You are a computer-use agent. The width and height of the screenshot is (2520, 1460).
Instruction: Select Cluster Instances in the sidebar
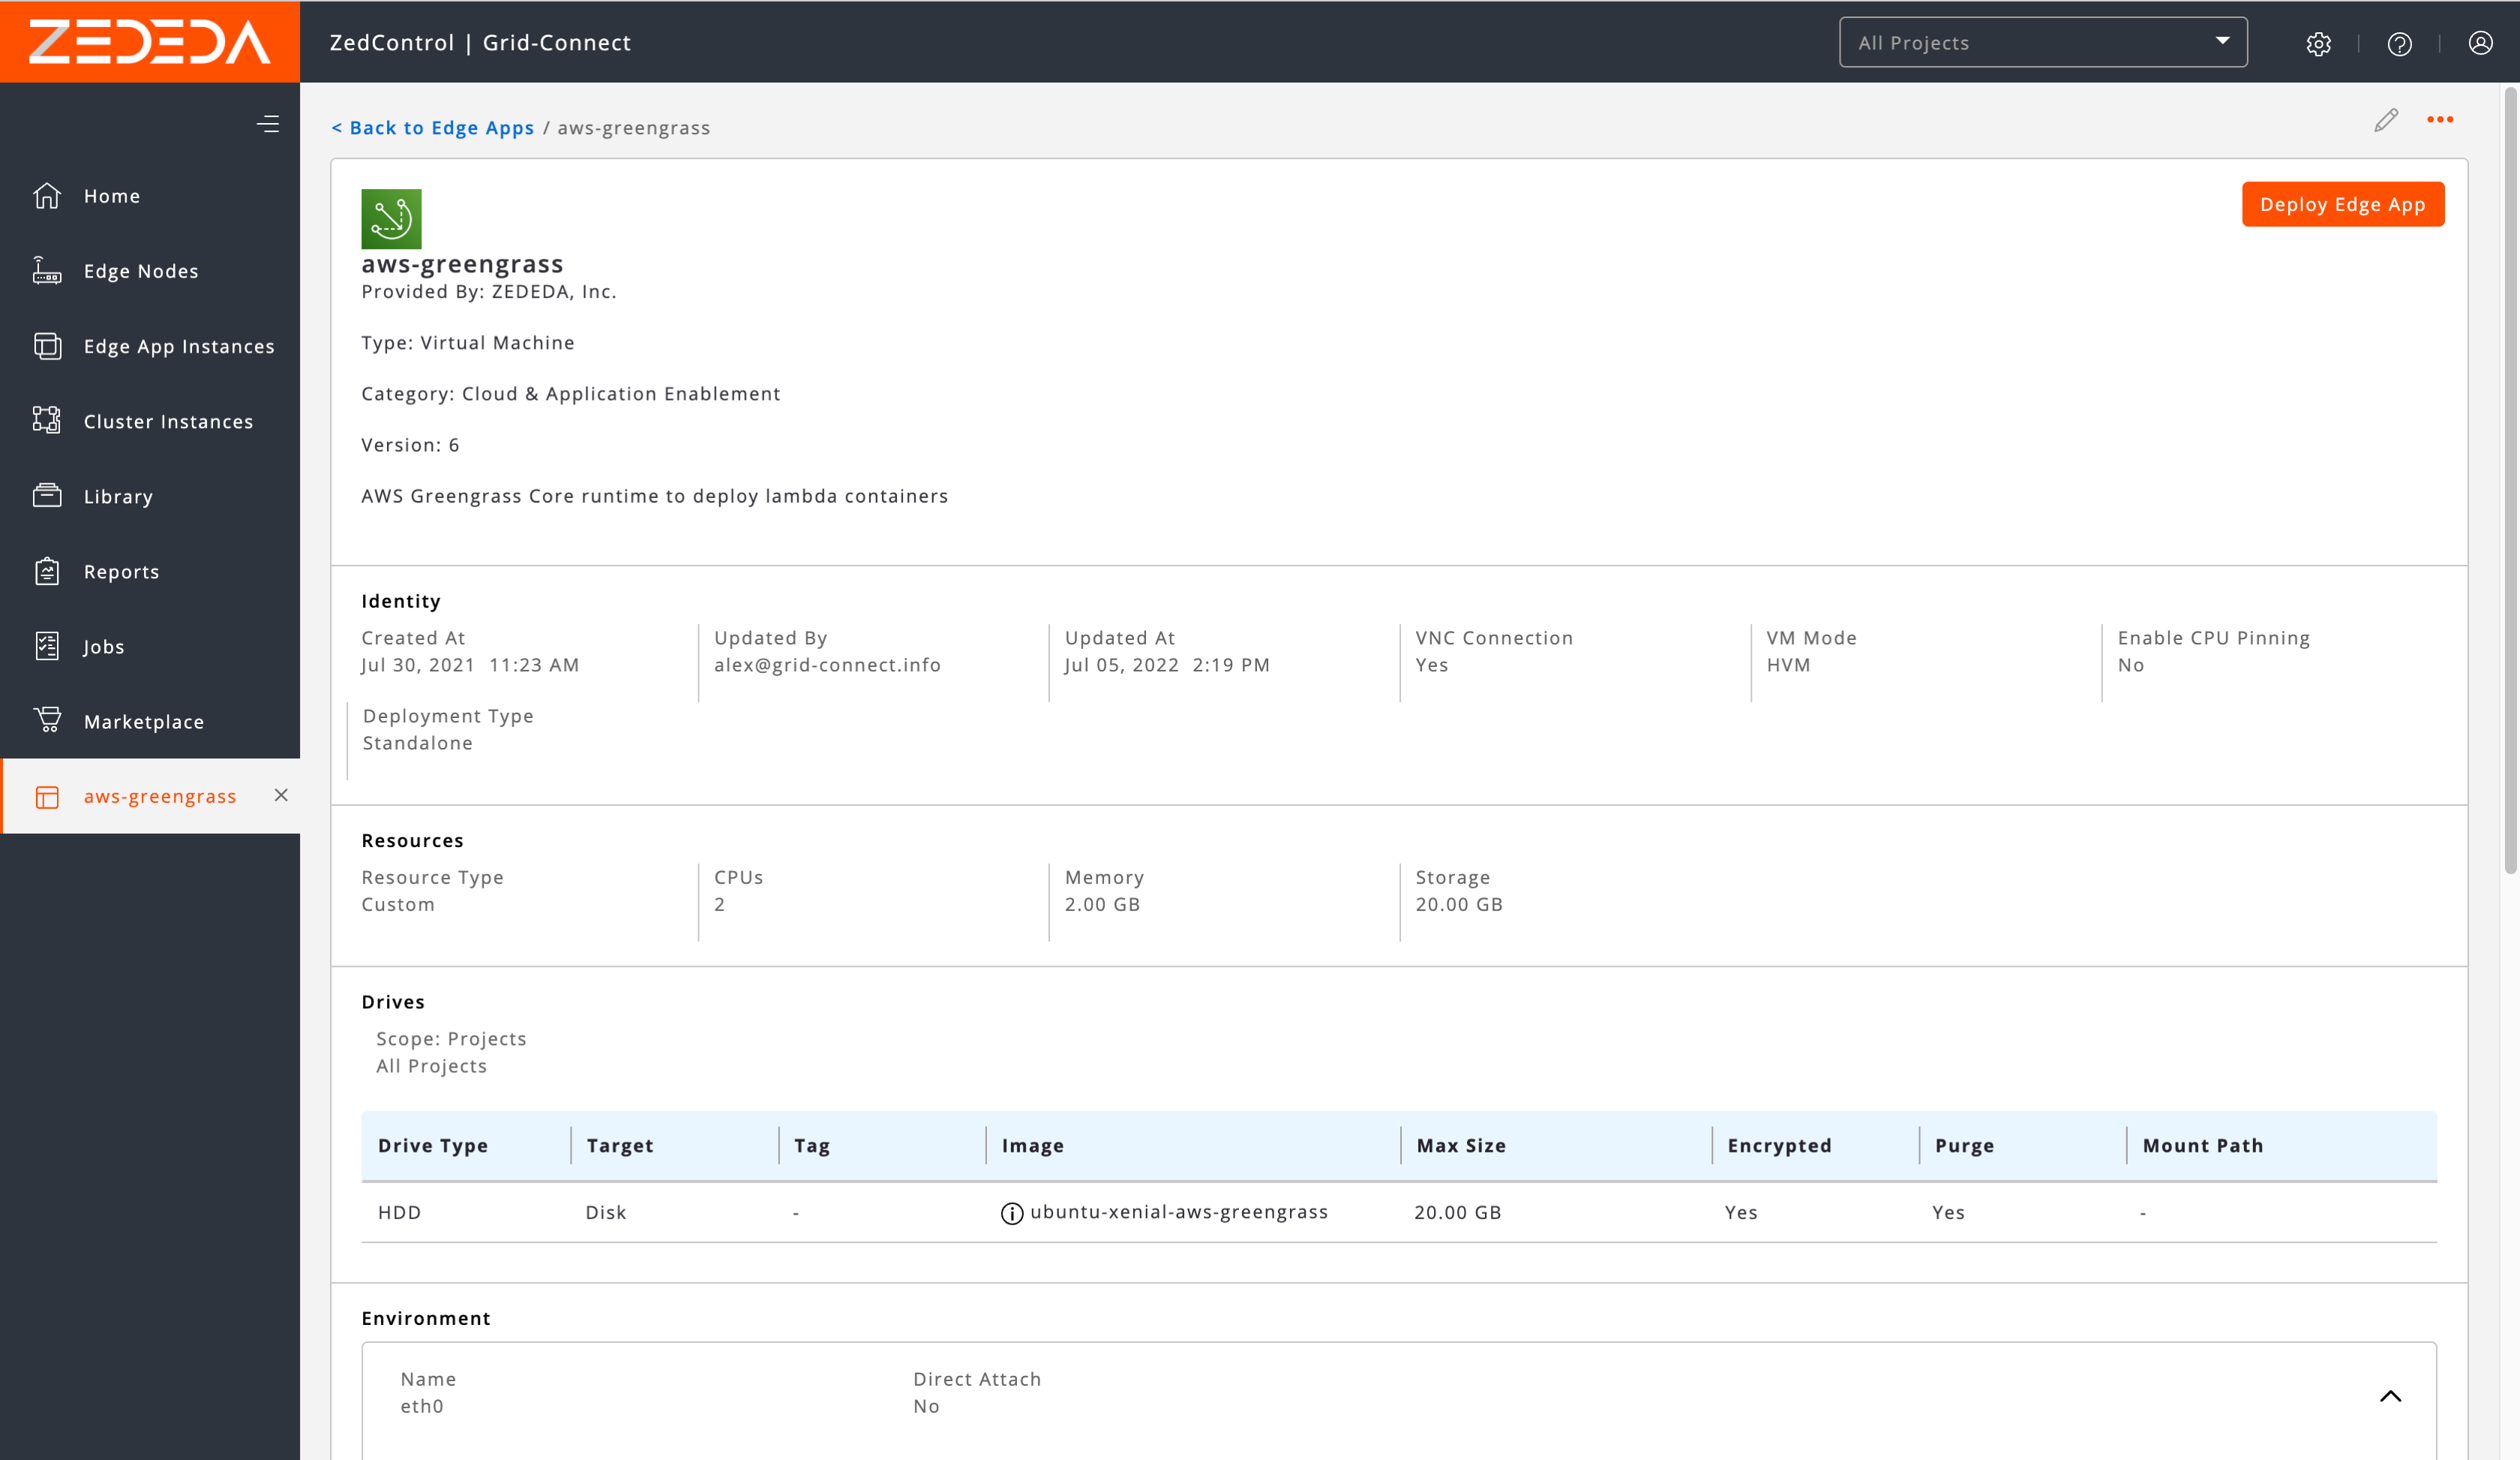167,421
